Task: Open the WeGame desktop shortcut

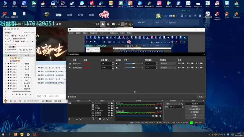Action: pos(236,15)
